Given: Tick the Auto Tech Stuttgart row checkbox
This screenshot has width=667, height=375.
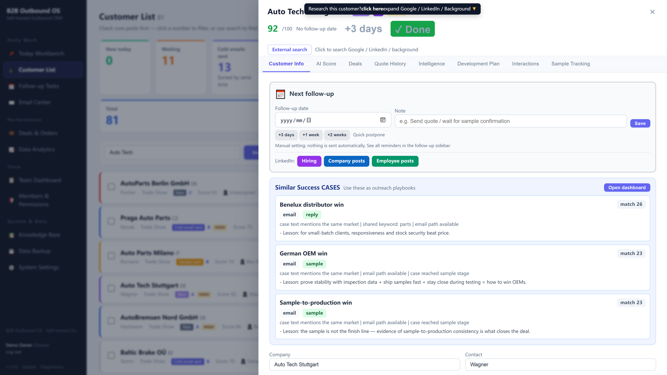Looking at the screenshot, I should click(x=111, y=288).
